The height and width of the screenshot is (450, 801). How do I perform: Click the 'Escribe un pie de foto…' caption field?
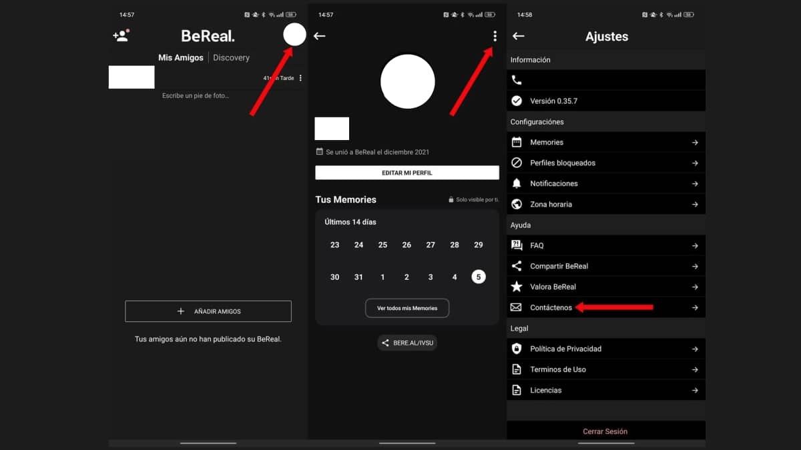196,96
